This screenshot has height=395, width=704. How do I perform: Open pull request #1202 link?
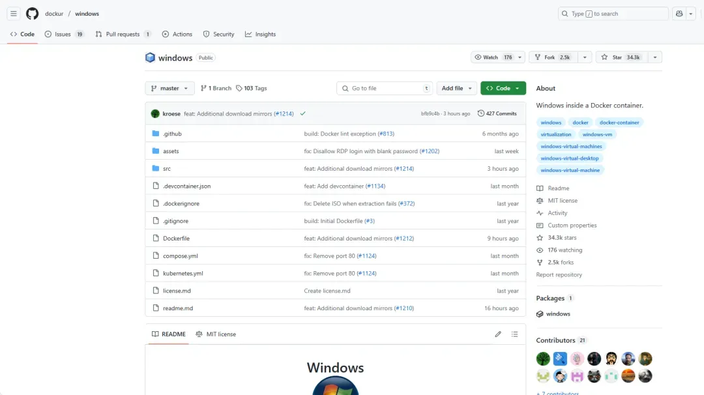point(430,151)
